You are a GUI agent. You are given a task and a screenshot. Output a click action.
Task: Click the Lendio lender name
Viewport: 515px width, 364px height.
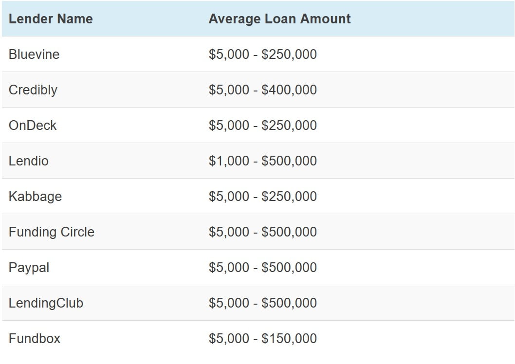(x=29, y=161)
